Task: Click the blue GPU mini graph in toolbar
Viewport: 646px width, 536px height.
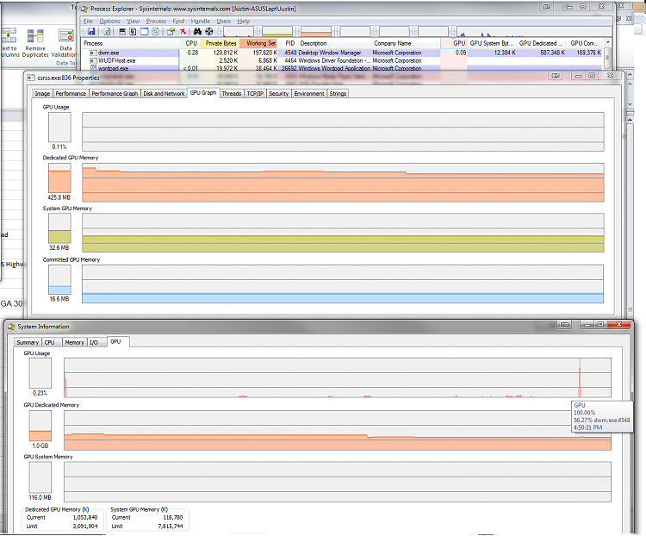Action: pos(533,32)
